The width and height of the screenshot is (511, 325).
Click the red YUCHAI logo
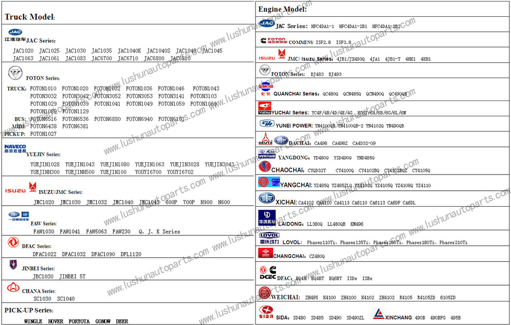(x=265, y=108)
